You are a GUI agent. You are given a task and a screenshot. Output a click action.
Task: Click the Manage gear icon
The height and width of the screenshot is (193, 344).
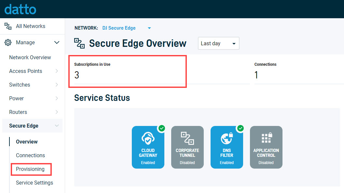coord(8,42)
